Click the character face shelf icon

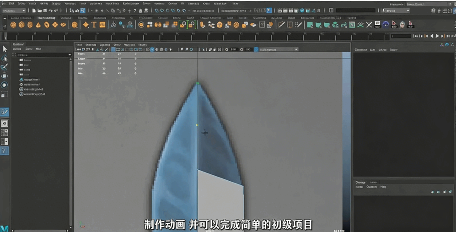click(402, 25)
